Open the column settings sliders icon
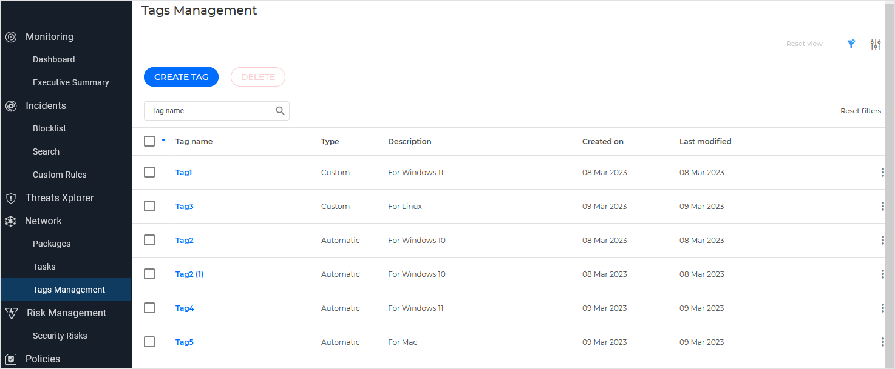 point(875,44)
